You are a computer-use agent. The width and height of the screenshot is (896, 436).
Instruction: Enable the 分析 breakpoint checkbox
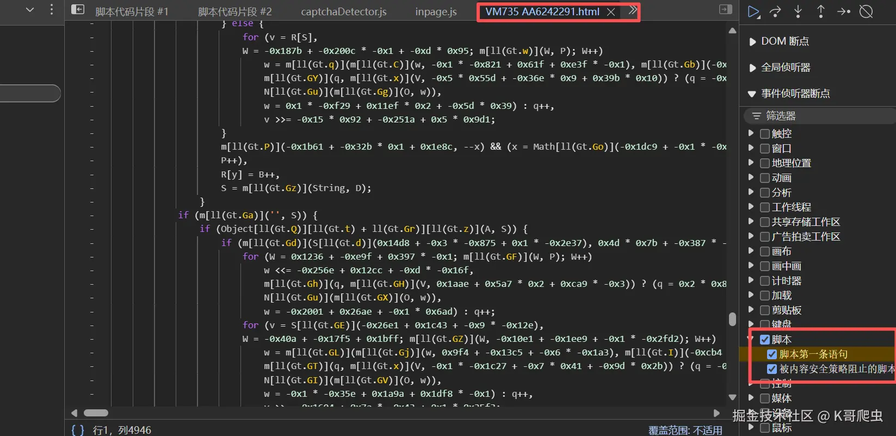click(765, 193)
